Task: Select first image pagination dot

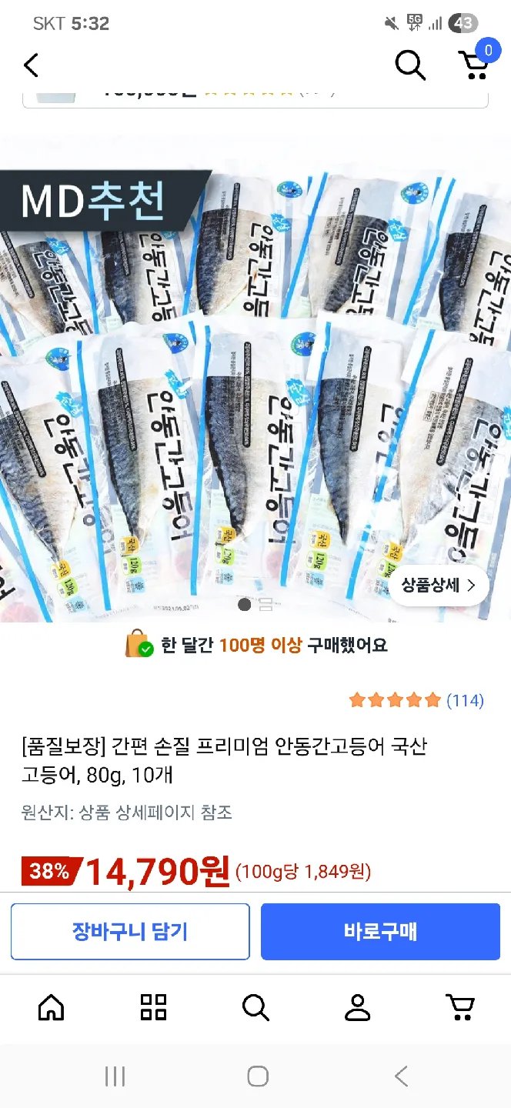Action: pyautogui.click(x=245, y=604)
